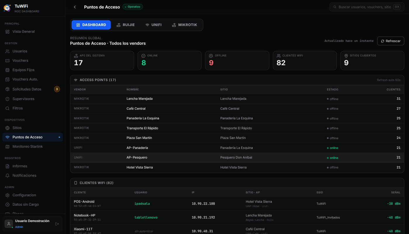Click the Vouchers ticket icon
The height and width of the screenshot is (234, 409).
tap(8, 61)
